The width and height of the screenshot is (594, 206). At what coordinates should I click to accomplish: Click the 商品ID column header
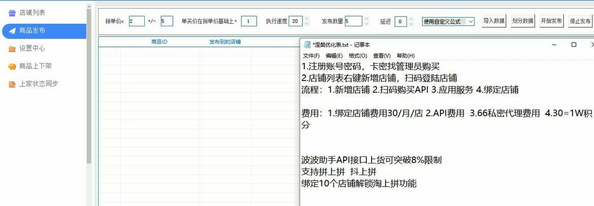pos(159,42)
